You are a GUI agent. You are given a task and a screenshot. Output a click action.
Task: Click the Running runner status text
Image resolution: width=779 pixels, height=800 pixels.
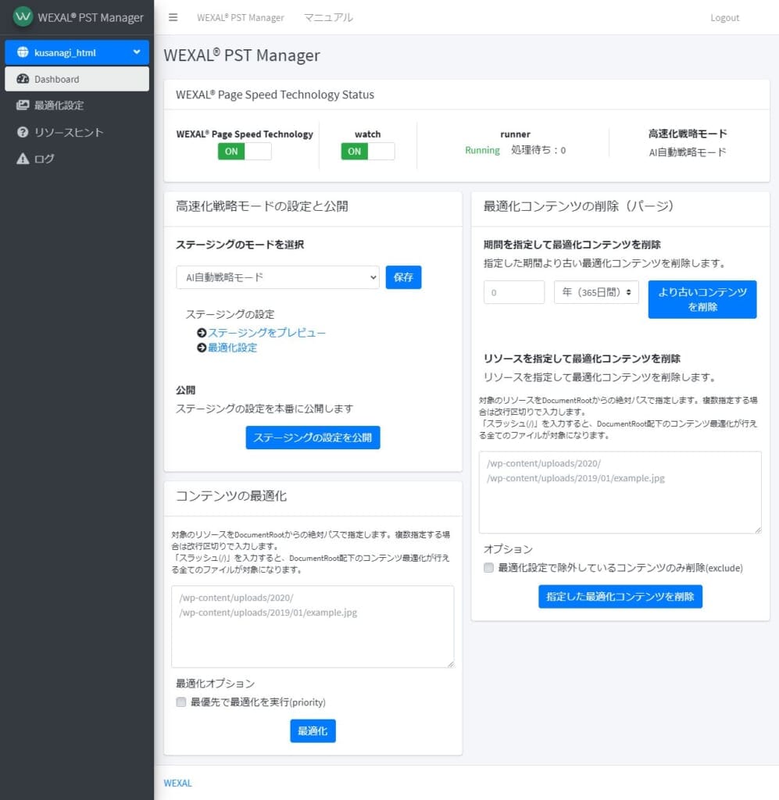[x=482, y=151]
